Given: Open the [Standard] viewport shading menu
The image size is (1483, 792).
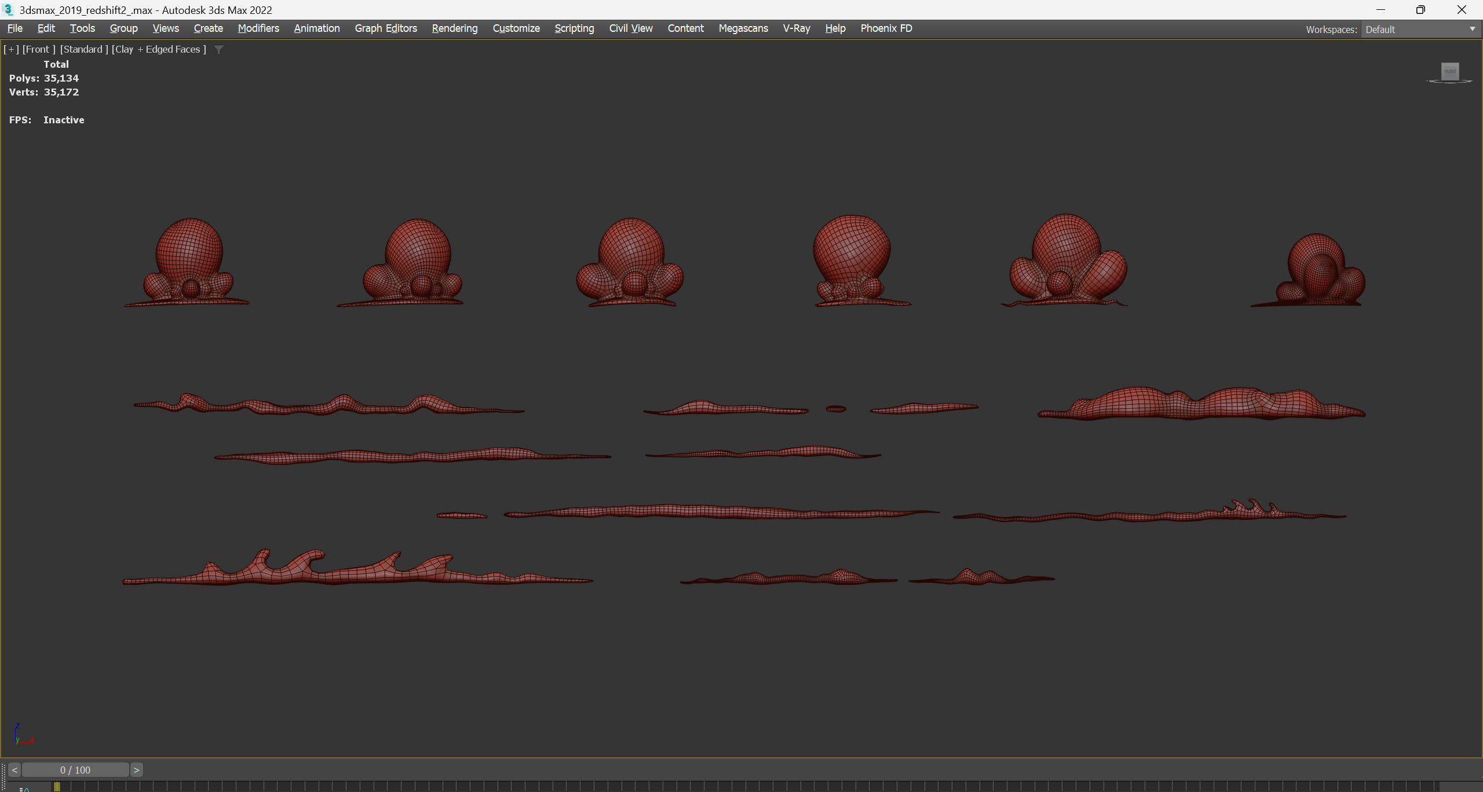Looking at the screenshot, I should 84,50.
